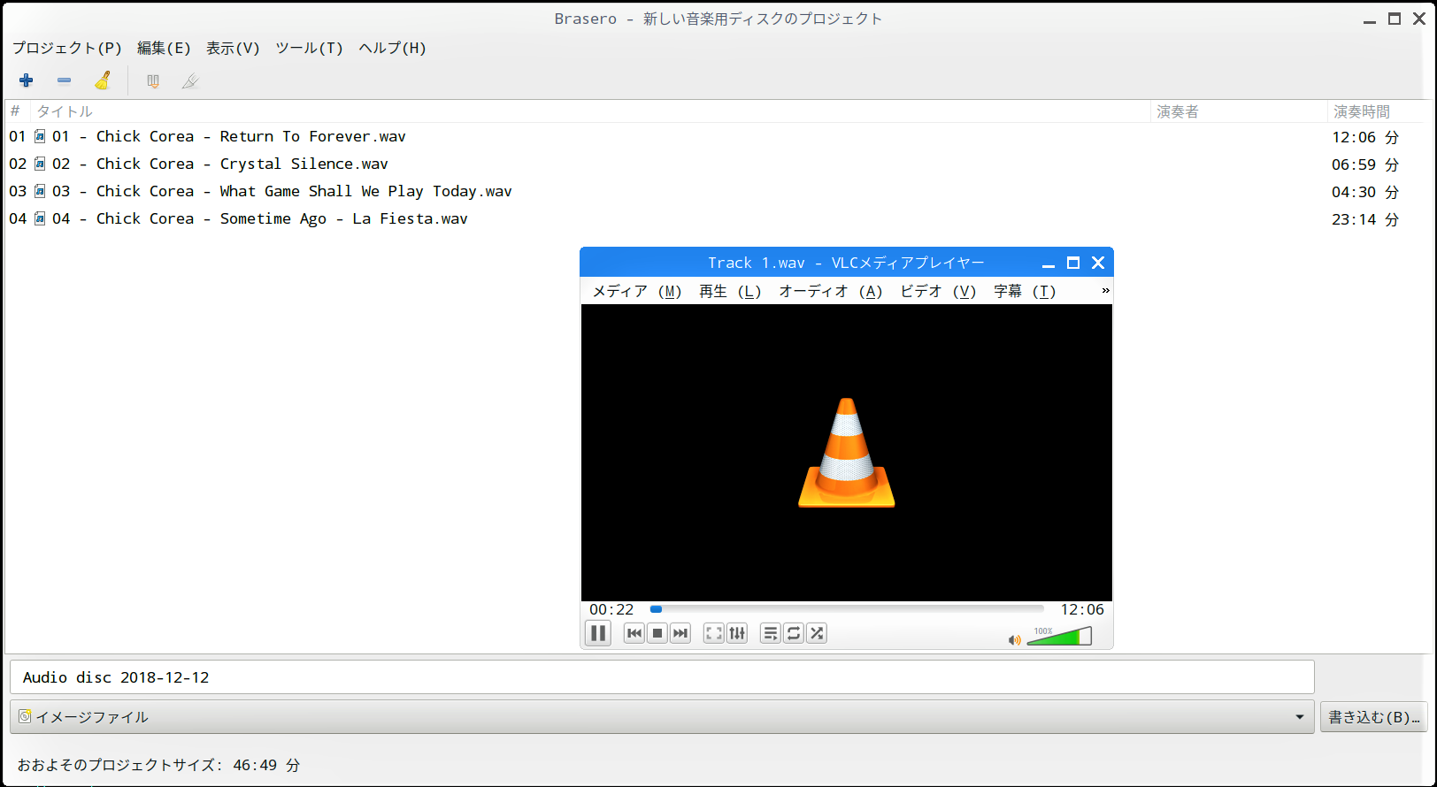
Task: Maximize the Brasero window
Action: click(1395, 19)
